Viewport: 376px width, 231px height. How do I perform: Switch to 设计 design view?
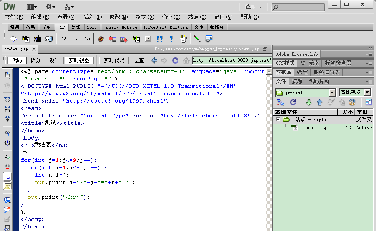point(54,60)
